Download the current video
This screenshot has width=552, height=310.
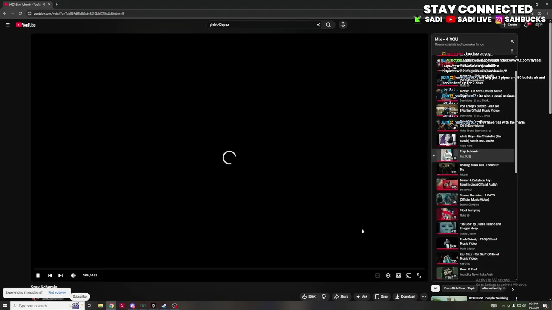click(405, 296)
